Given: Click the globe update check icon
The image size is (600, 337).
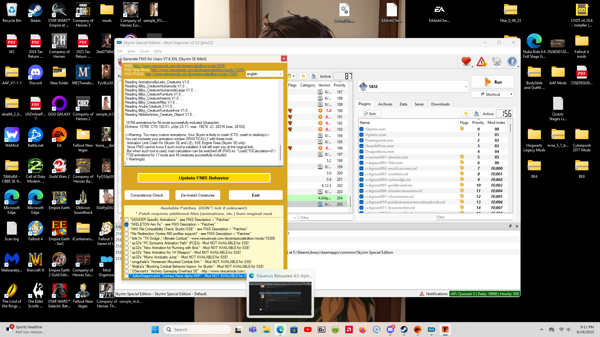Looking at the screenshot, I should coord(497,61).
